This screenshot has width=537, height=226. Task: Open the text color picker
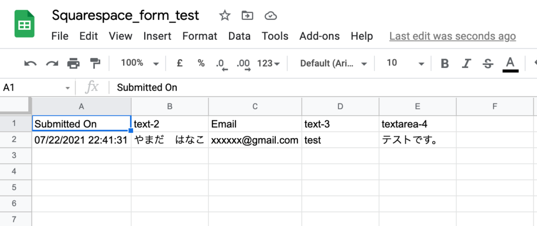[510, 64]
